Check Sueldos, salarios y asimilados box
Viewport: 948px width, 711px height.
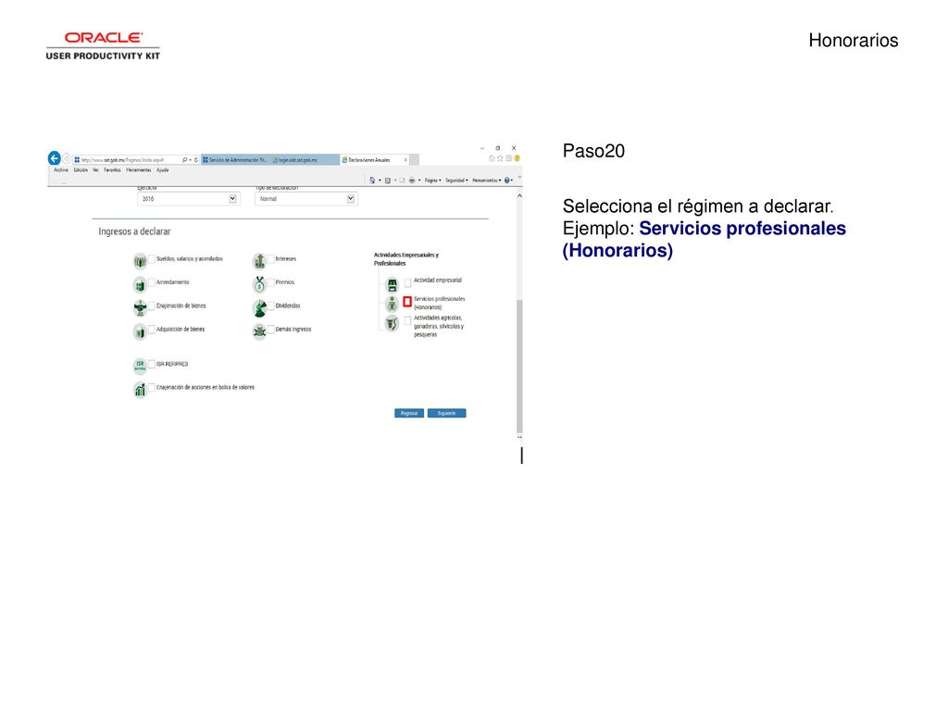point(152,259)
